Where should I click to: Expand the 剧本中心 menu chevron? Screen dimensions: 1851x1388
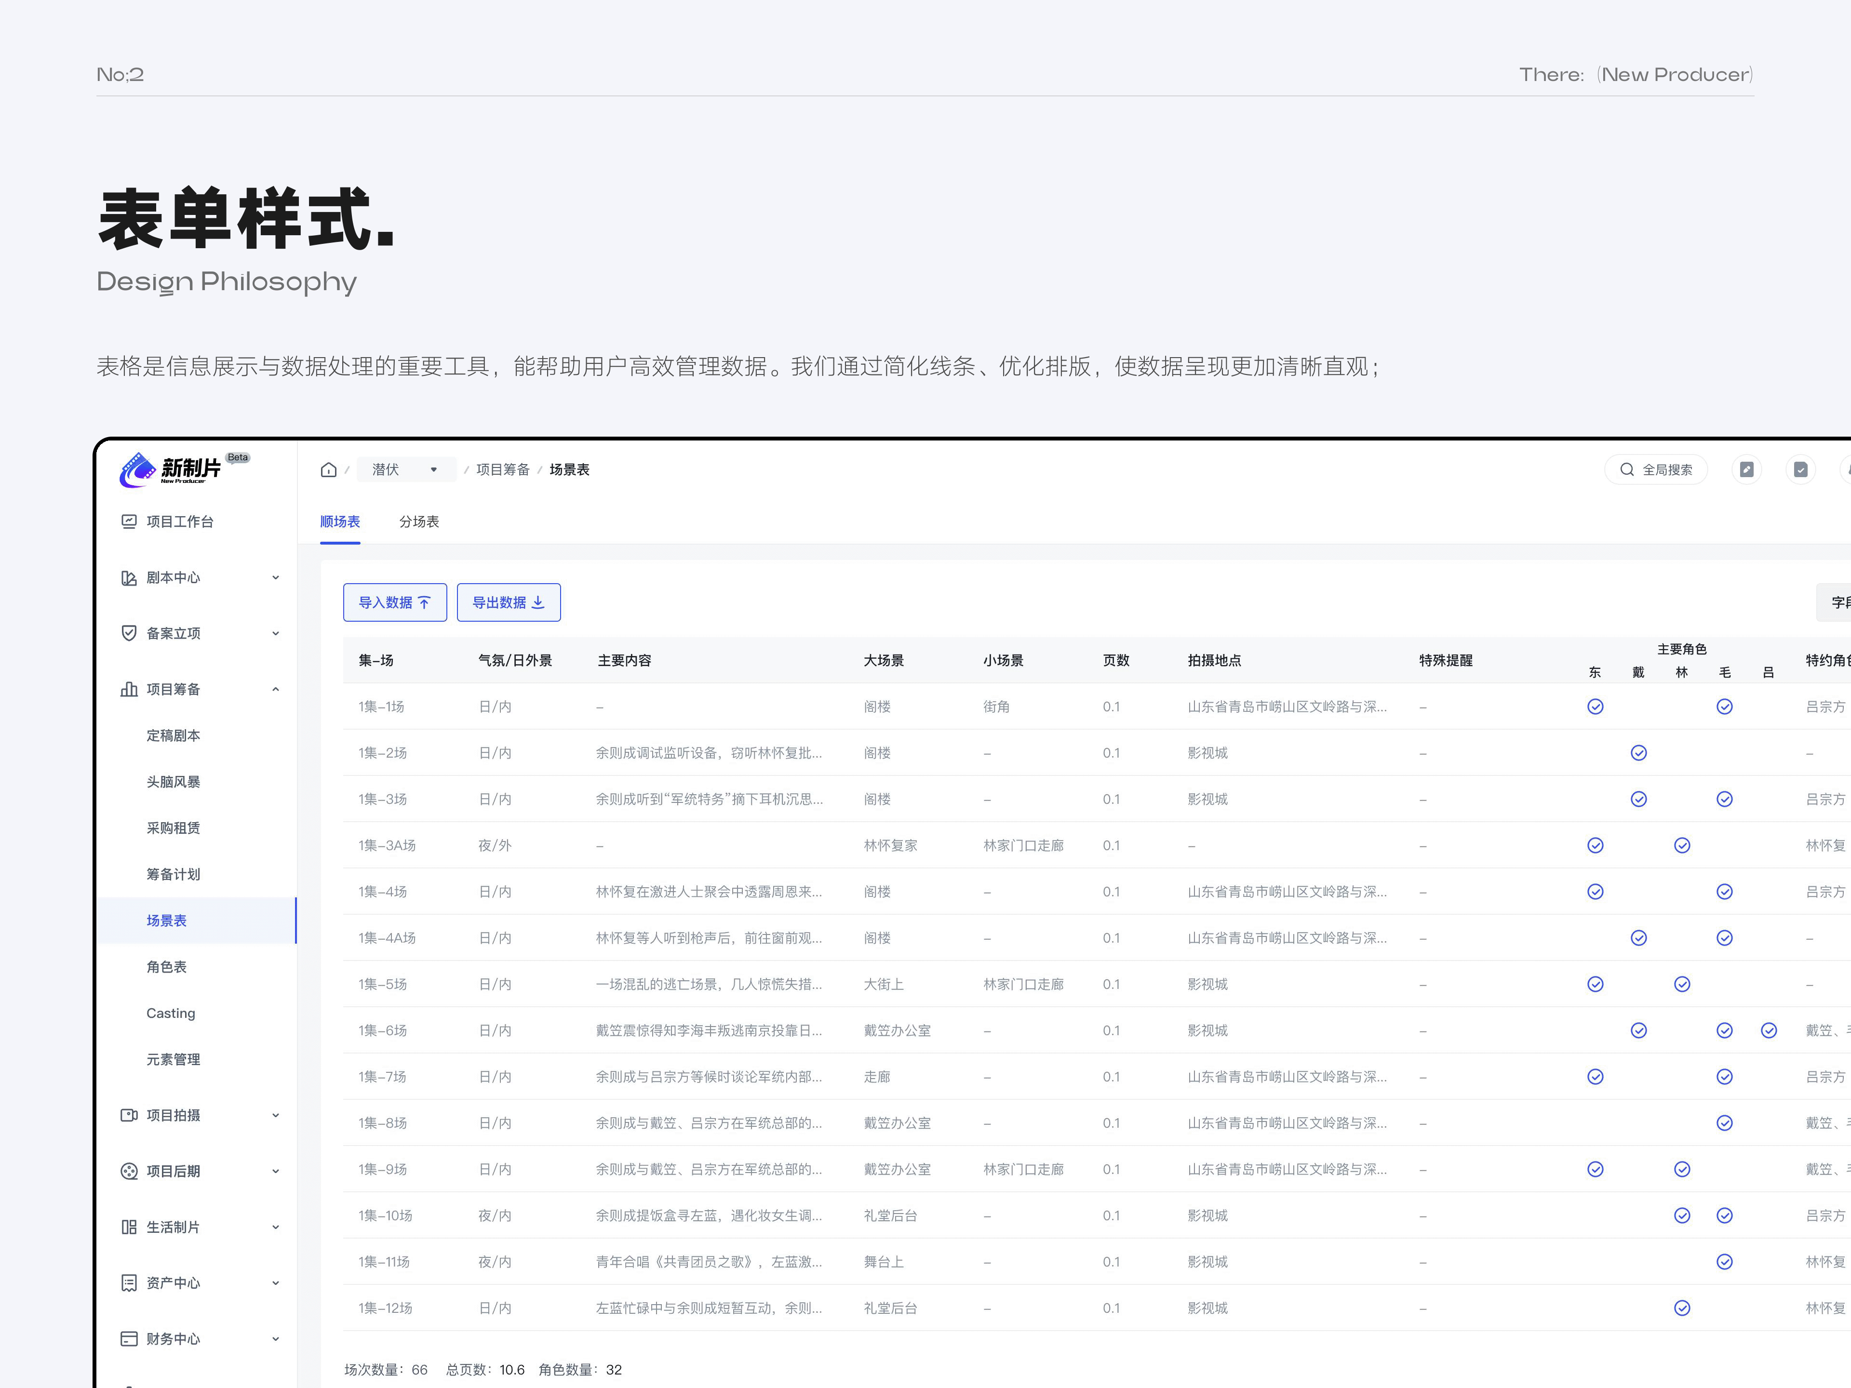click(x=275, y=577)
